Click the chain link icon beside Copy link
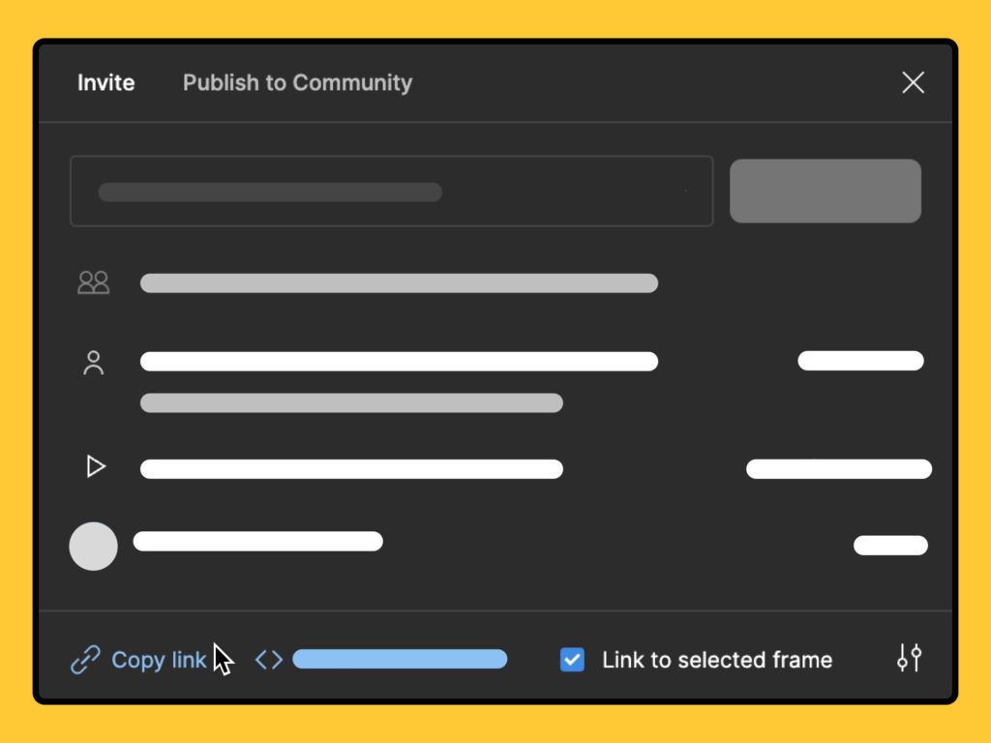Screen dimensions: 991x743 (85, 659)
